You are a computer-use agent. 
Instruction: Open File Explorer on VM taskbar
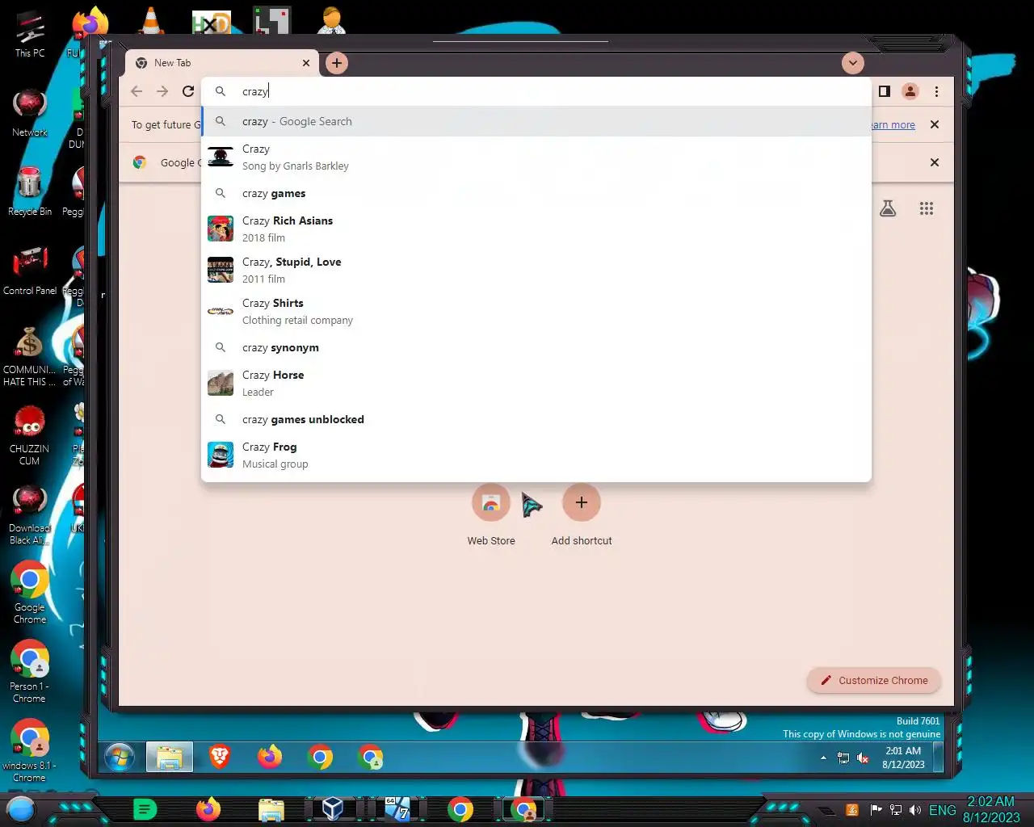coord(170,758)
